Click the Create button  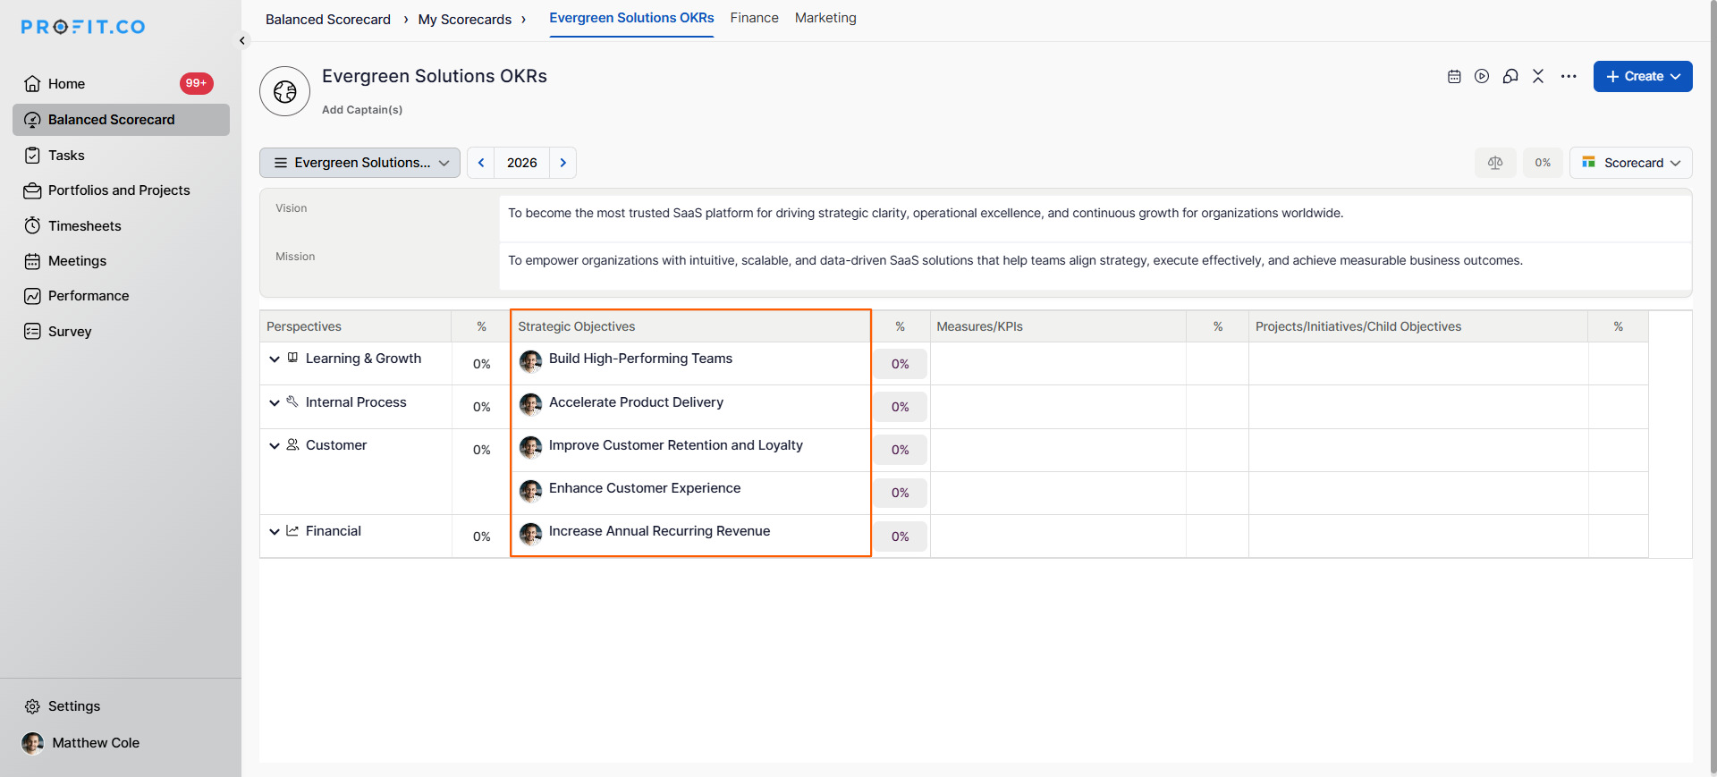point(1642,77)
